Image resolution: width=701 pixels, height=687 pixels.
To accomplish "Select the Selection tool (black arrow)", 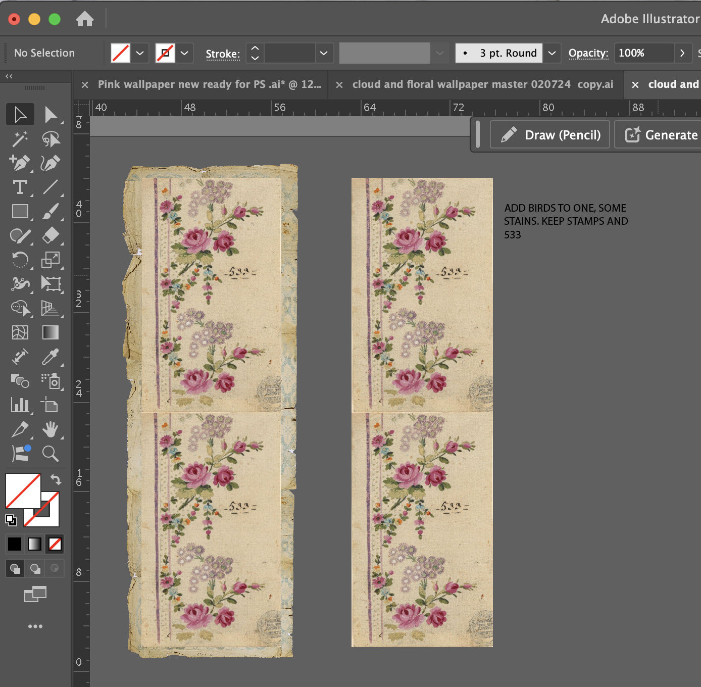I will pos(20,115).
